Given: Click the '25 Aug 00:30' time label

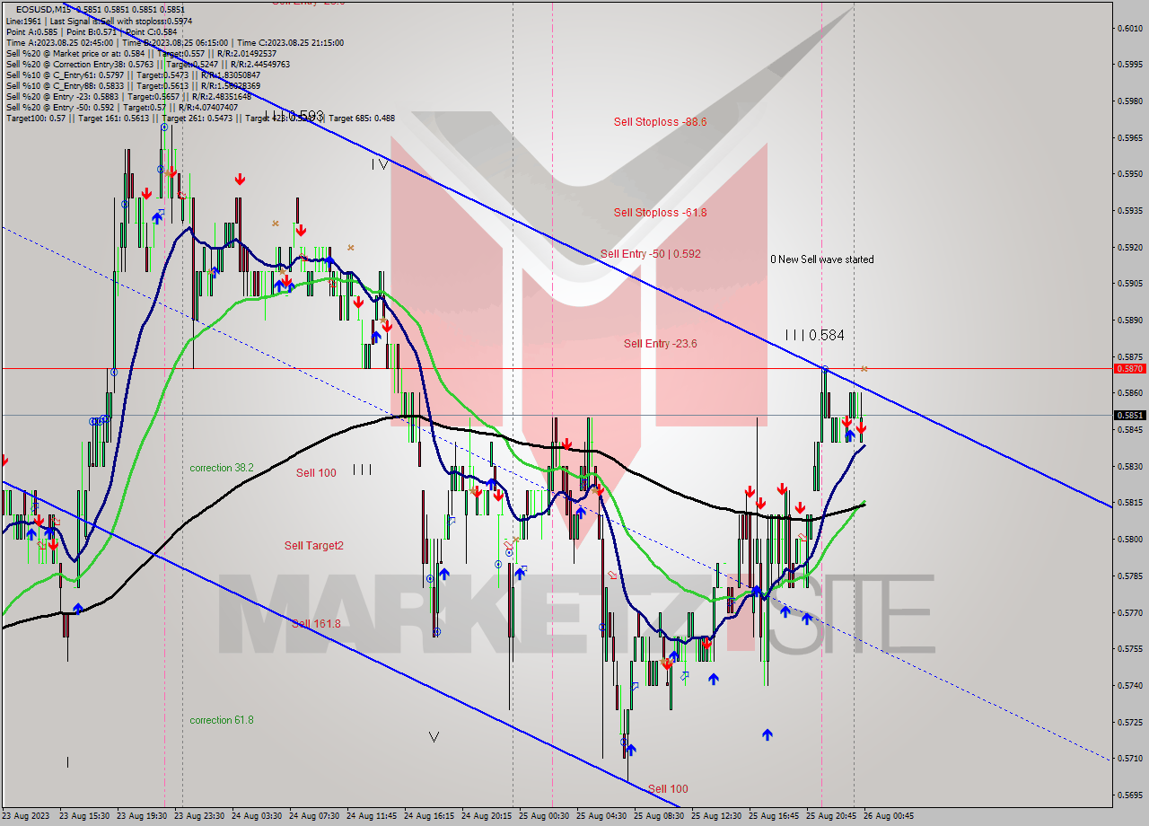Looking at the screenshot, I should (x=544, y=816).
